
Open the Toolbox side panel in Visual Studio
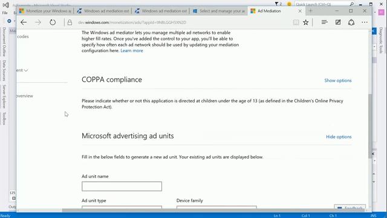[4, 119]
